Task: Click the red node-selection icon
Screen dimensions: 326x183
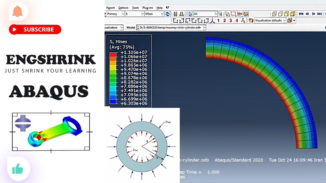Action: 239,14
